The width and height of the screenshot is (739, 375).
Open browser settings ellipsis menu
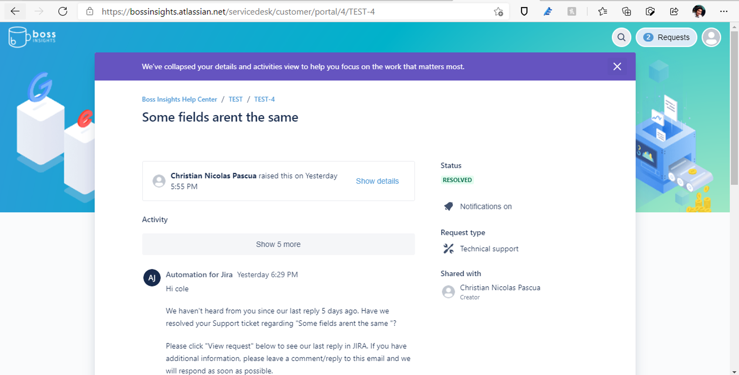(723, 11)
